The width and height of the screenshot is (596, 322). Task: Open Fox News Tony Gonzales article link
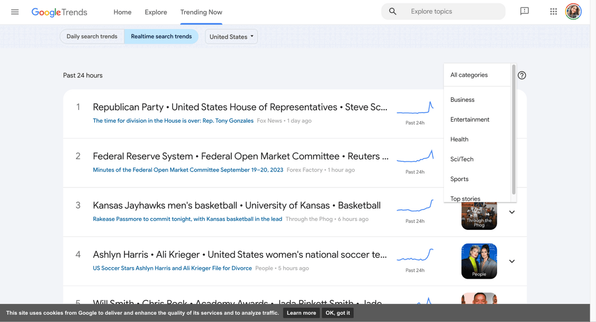pyautogui.click(x=173, y=121)
